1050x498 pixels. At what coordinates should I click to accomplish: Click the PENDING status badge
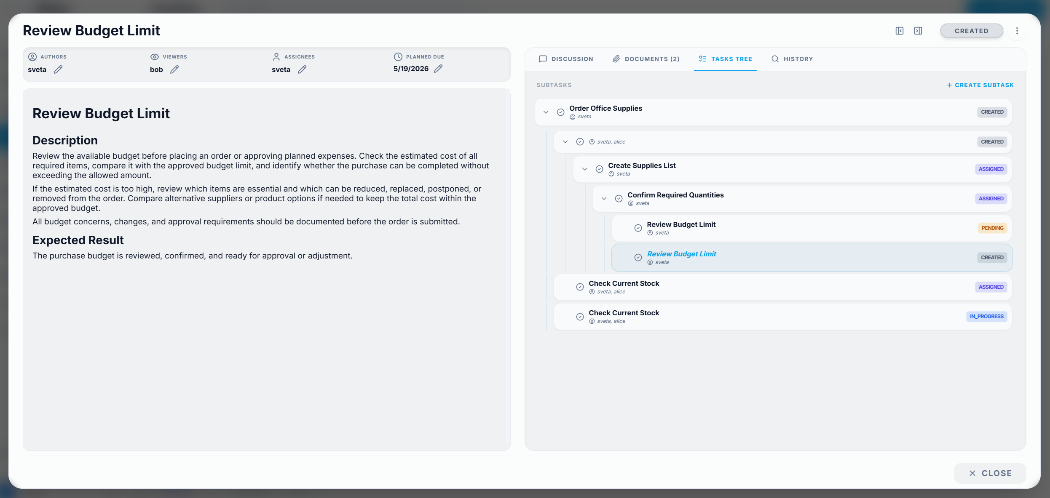click(992, 228)
